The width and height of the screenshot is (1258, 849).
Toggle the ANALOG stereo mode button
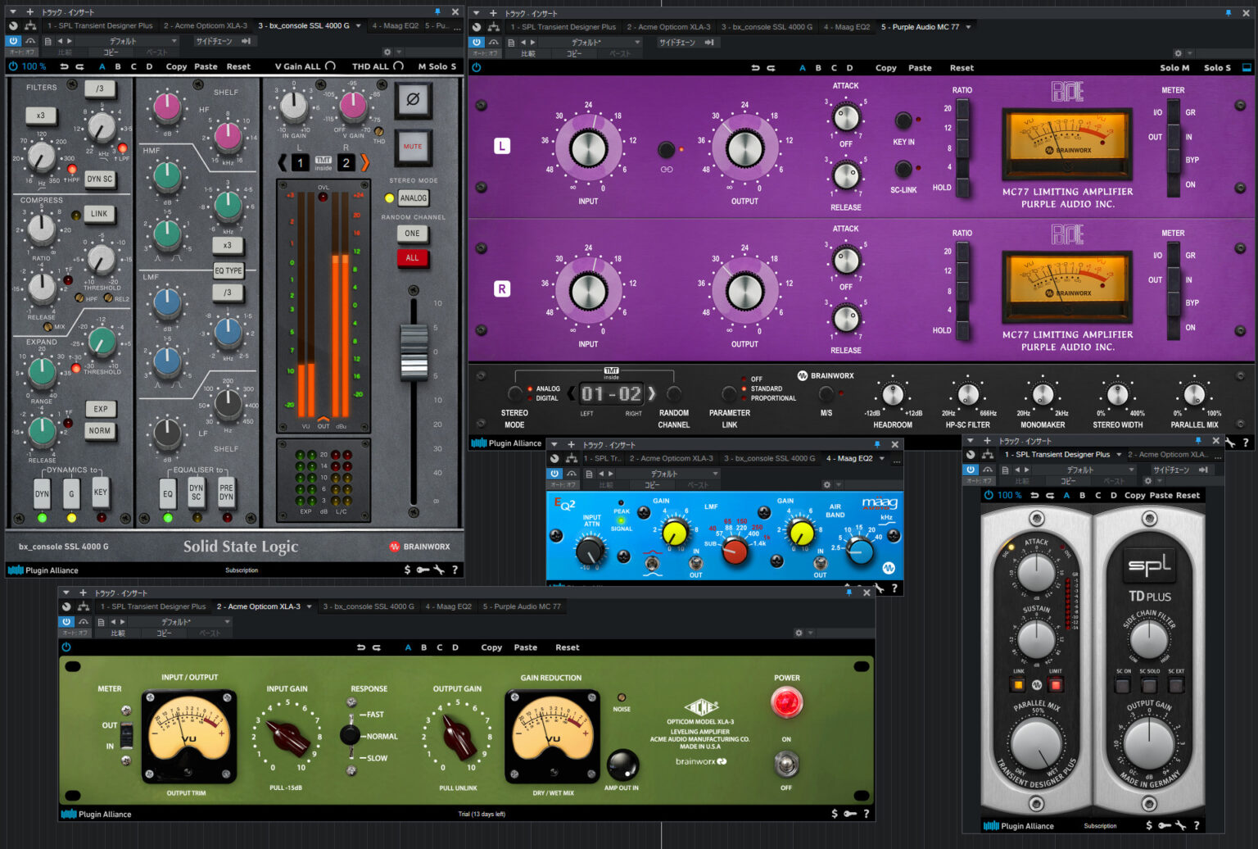tap(413, 198)
